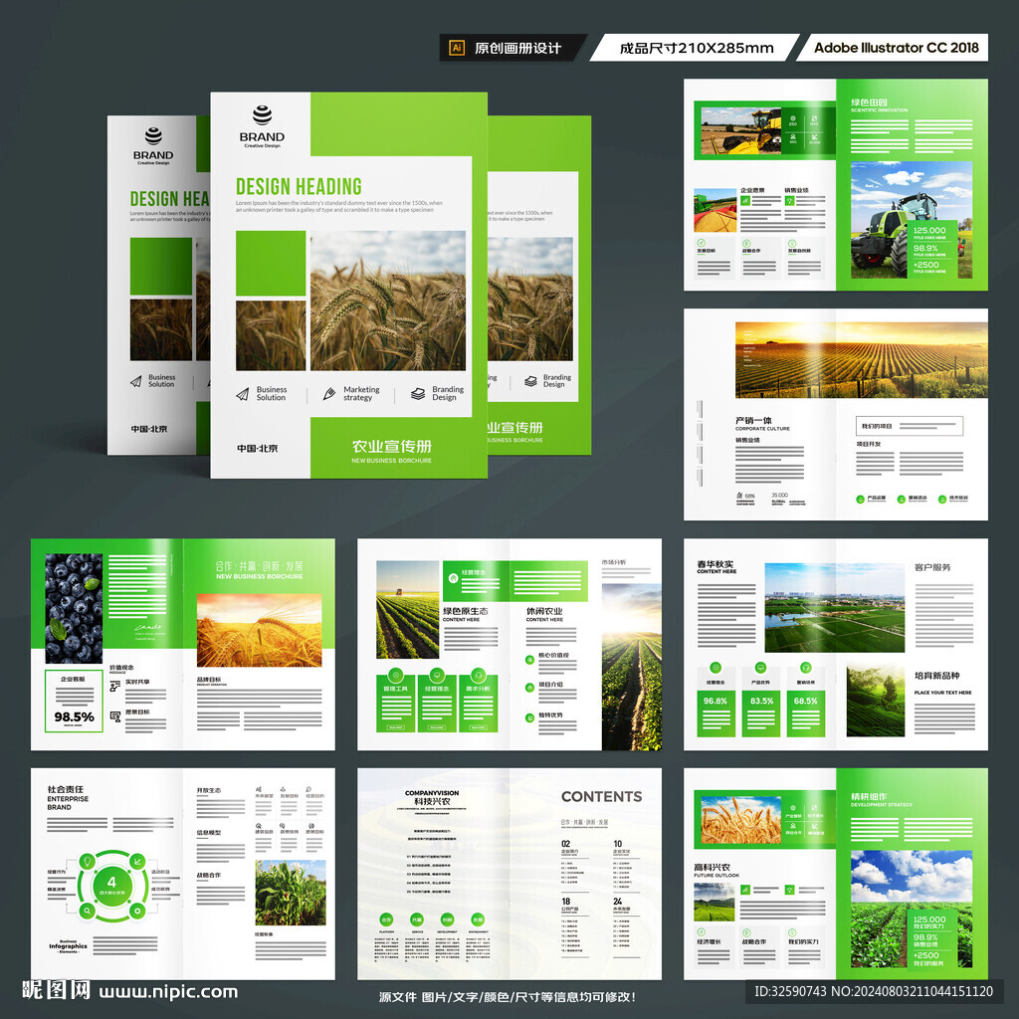Click the 社会责任 heading
1019x1019 pixels.
[65, 789]
